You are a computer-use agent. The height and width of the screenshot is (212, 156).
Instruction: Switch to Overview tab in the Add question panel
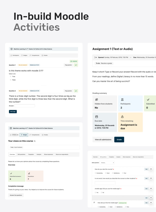point(95,157)
